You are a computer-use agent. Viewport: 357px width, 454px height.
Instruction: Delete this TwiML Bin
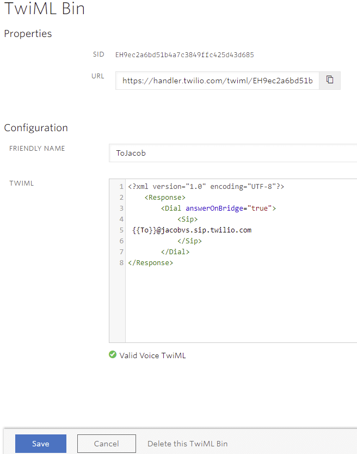click(188, 444)
